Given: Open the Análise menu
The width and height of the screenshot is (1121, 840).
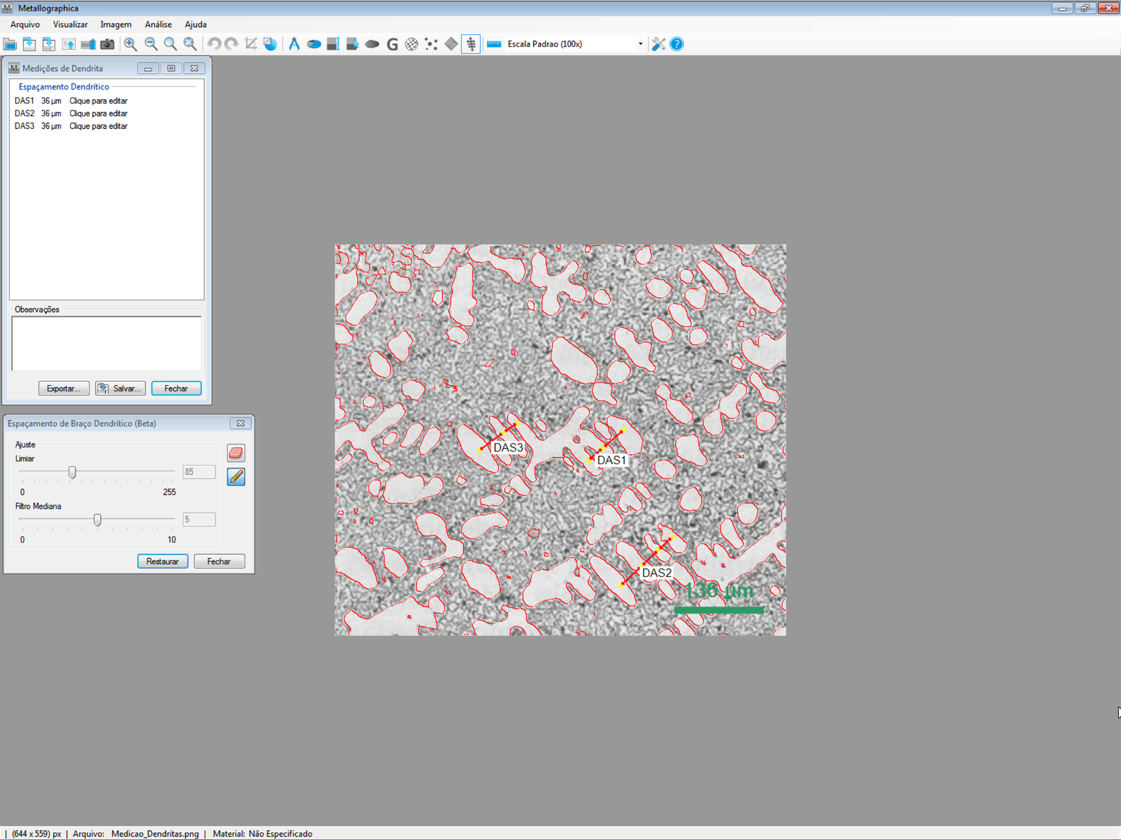Looking at the screenshot, I should 158,24.
